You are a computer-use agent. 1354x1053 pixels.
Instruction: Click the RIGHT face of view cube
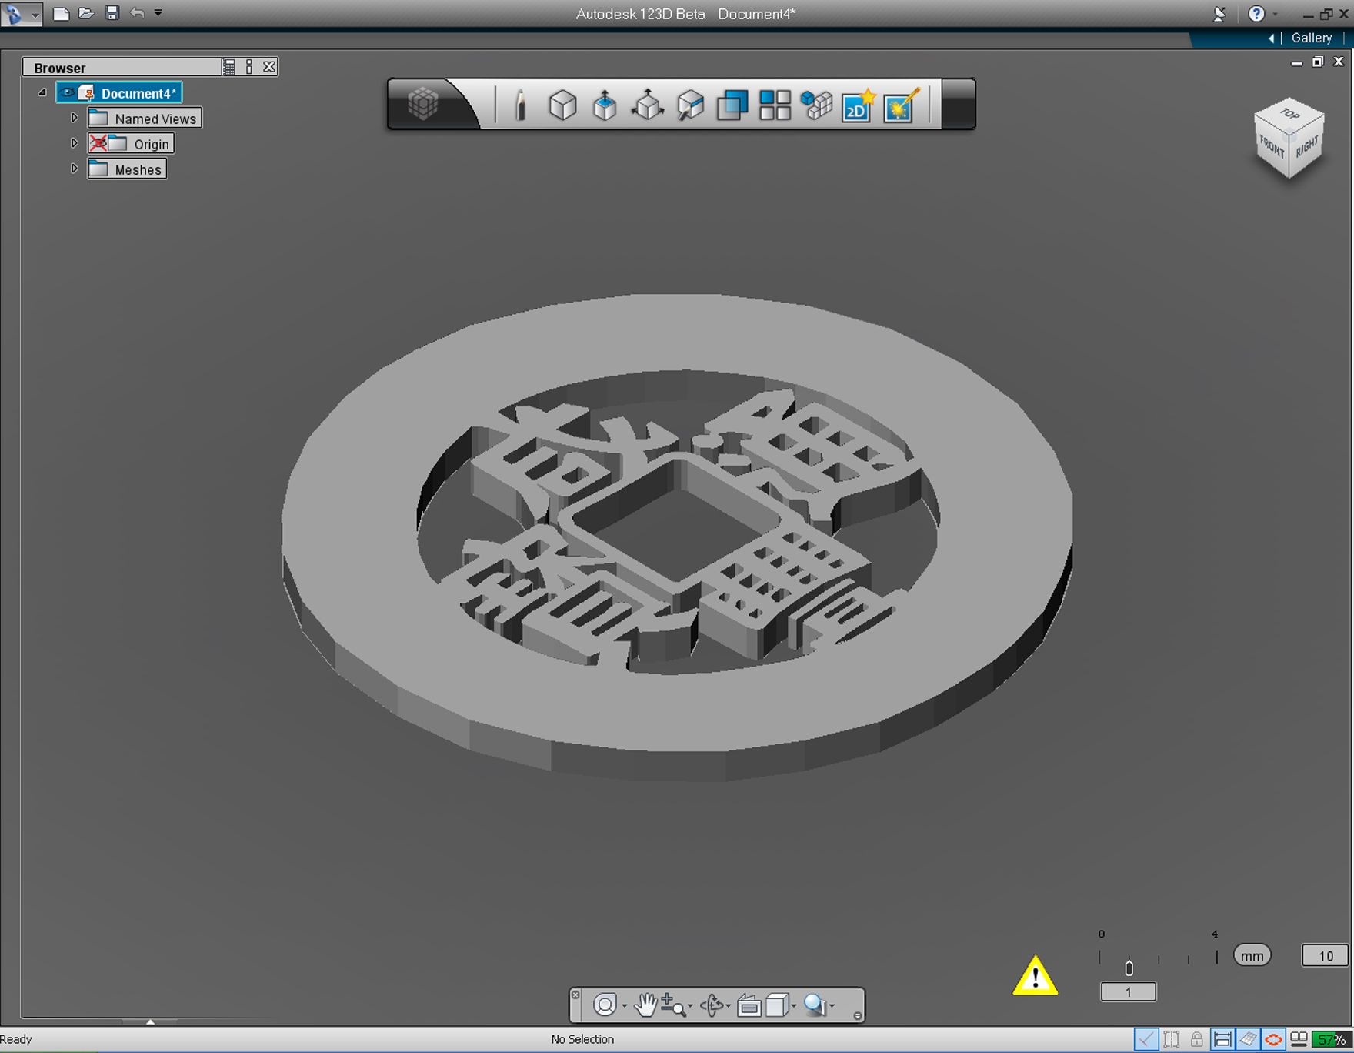point(1307,145)
